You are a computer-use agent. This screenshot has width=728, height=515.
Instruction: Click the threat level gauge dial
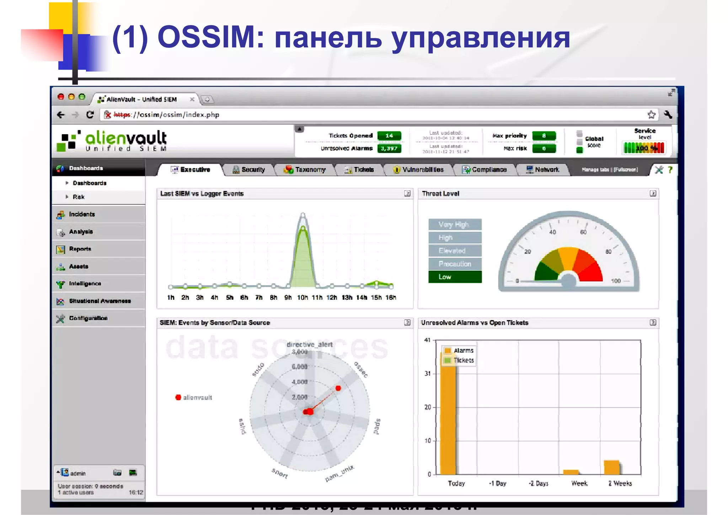(x=569, y=252)
